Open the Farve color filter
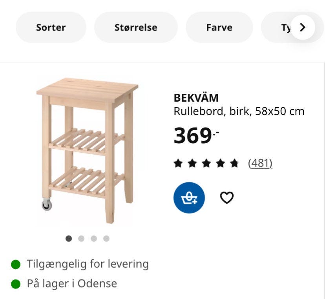Screen dimensions: 325x299 coord(219,27)
